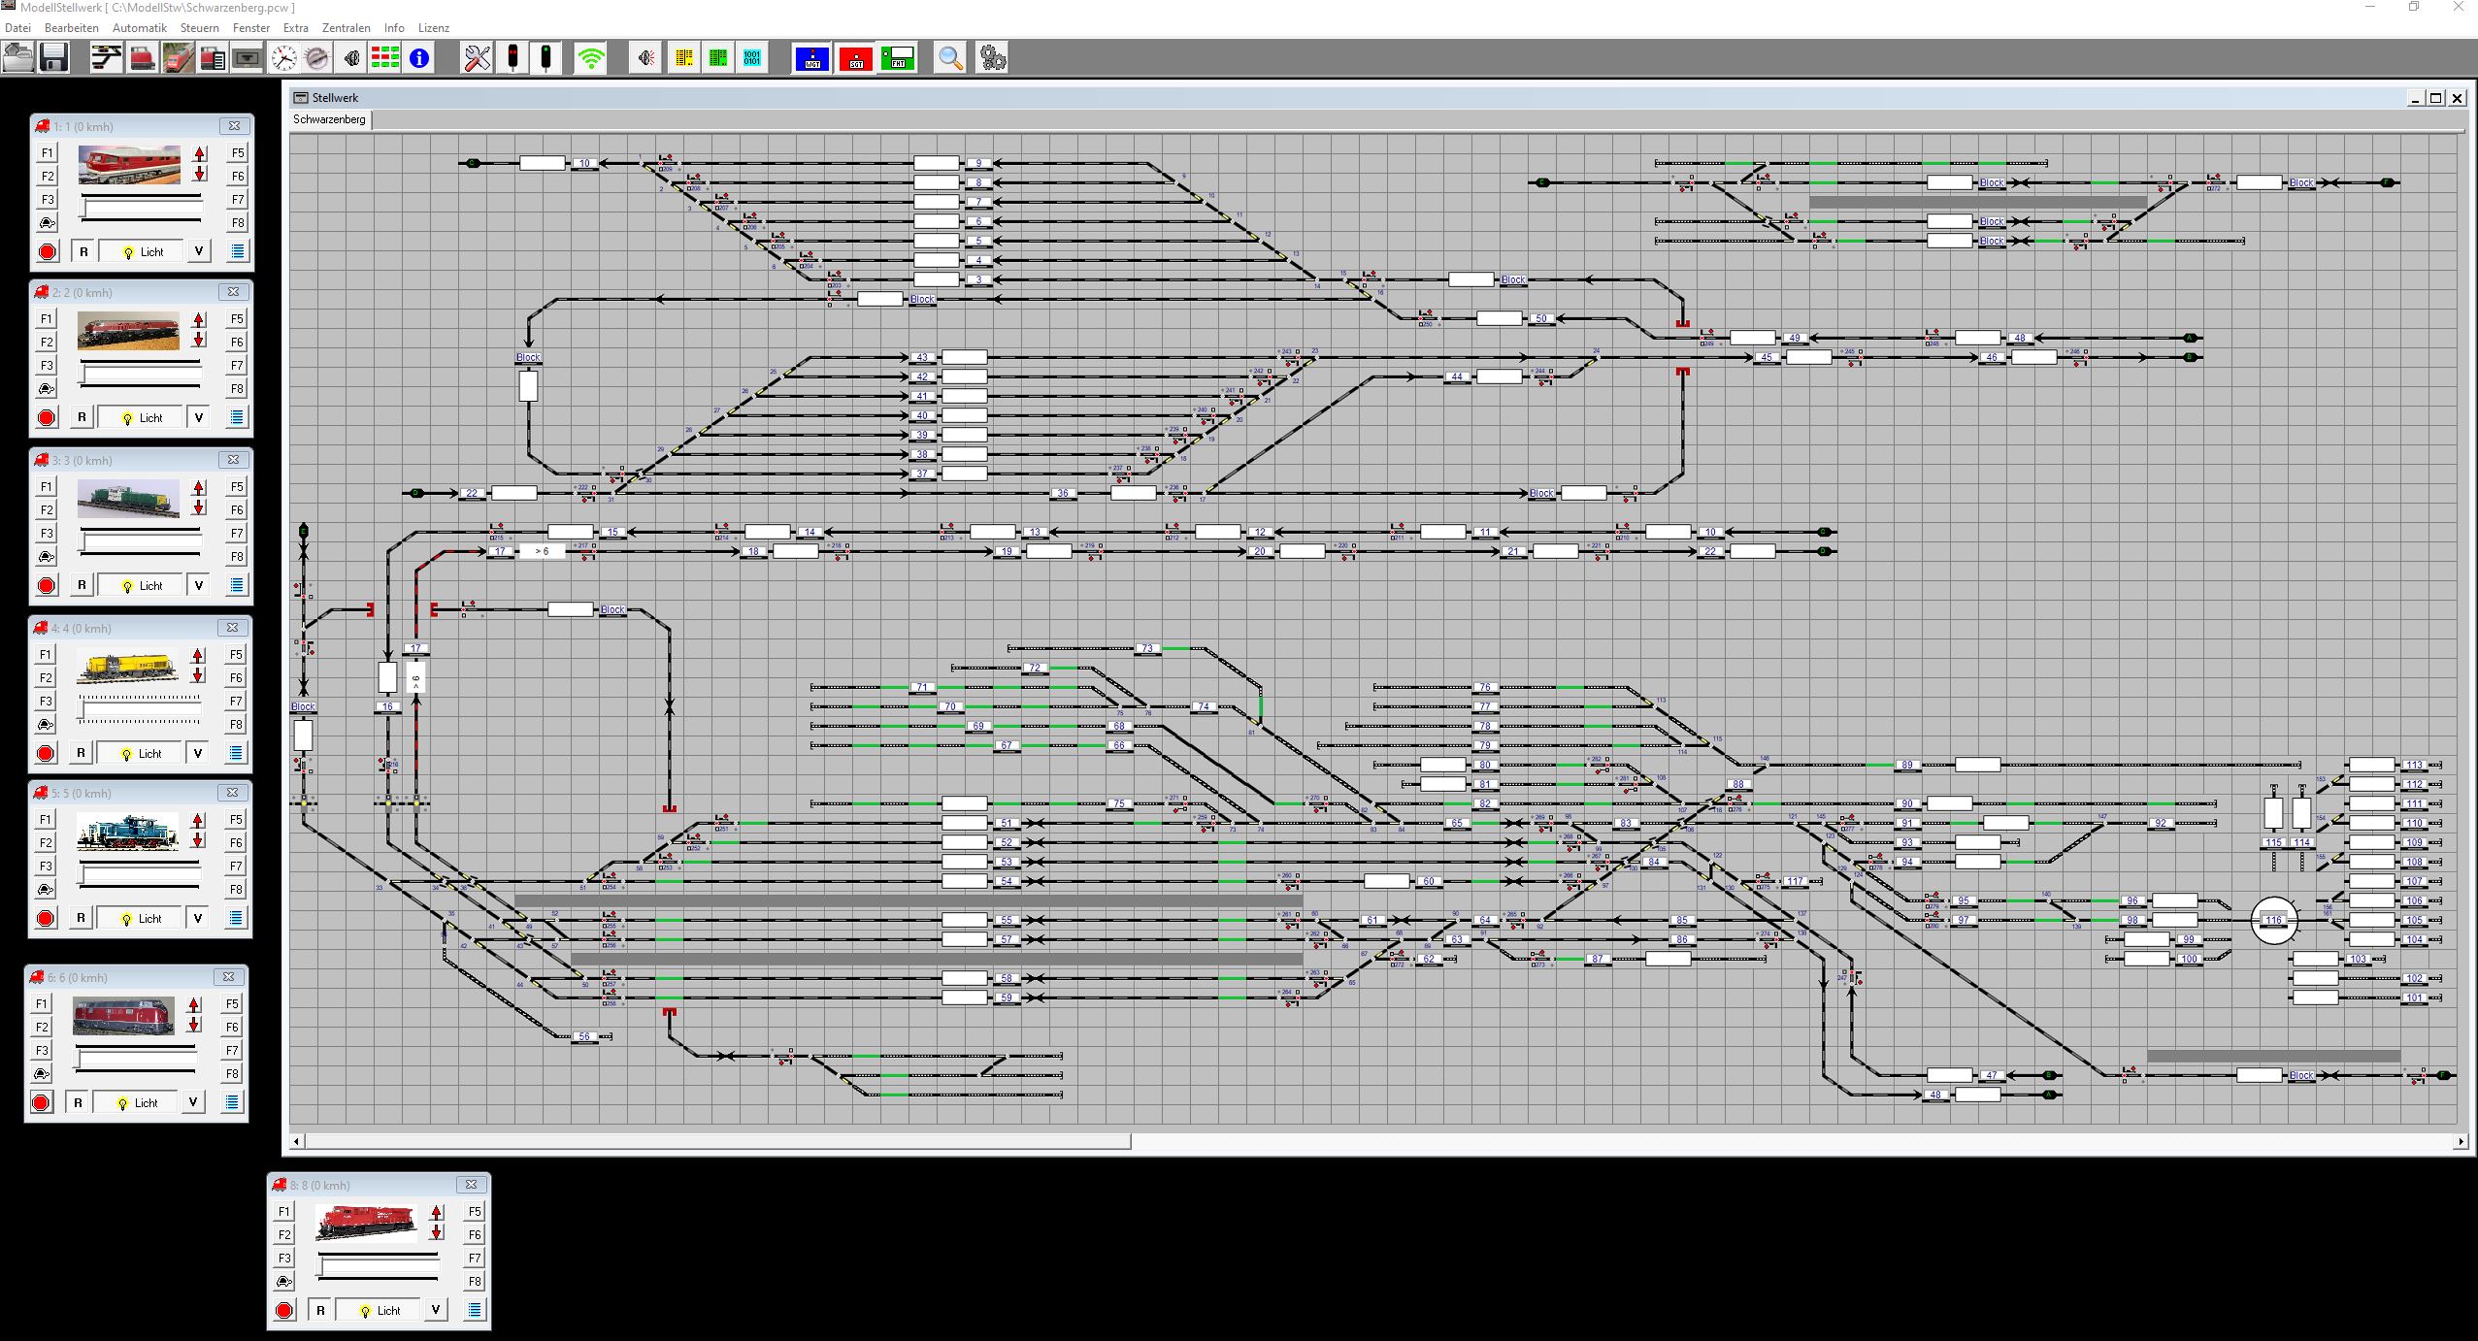
Task: Click the cyan binary 1001 icon
Action: pyautogui.click(x=752, y=57)
